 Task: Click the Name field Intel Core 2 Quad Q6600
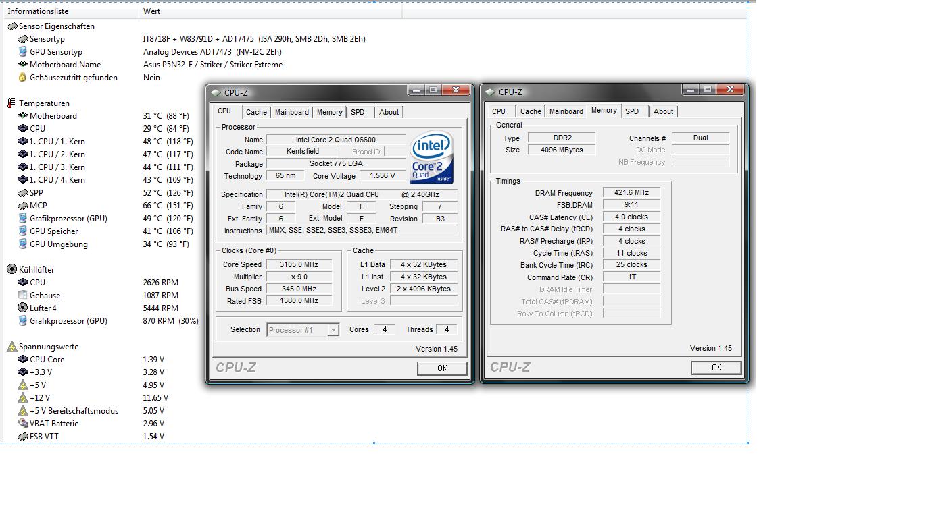pos(335,140)
